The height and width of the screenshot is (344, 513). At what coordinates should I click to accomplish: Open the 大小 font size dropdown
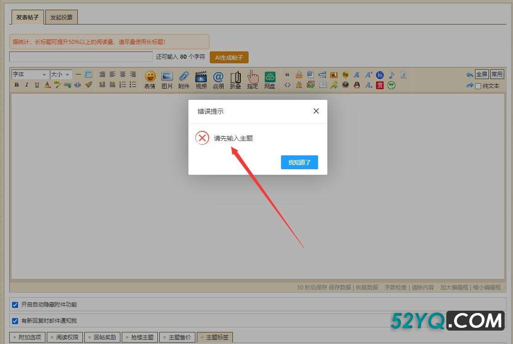click(x=61, y=74)
